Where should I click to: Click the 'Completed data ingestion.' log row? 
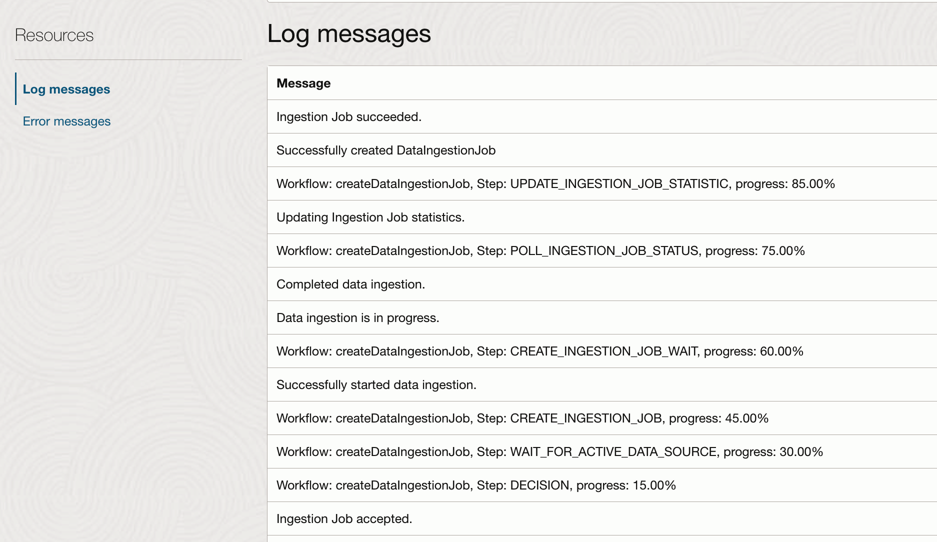350,284
